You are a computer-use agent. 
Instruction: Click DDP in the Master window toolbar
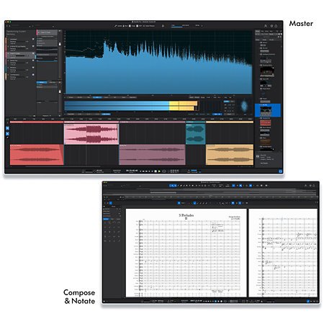(140, 26)
